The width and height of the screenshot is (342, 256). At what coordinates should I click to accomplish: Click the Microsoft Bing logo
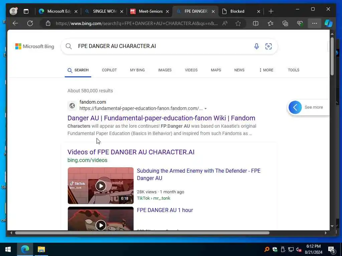tap(35, 46)
